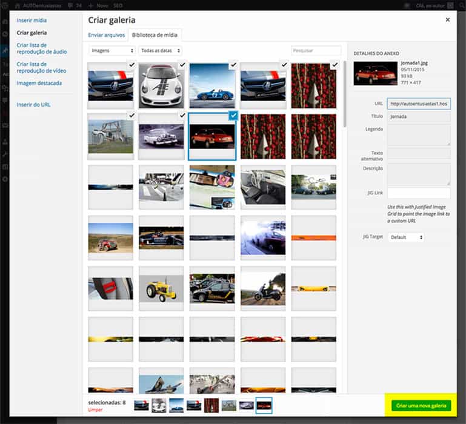Viewport: 466px width, 424px height.
Task: Deselect the white Porsche image checkmark
Action: [182, 64]
